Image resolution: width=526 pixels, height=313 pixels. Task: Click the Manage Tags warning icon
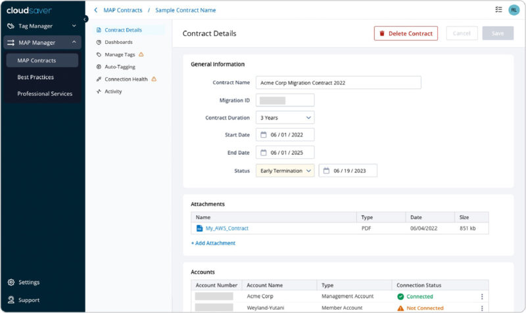click(x=141, y=54)
